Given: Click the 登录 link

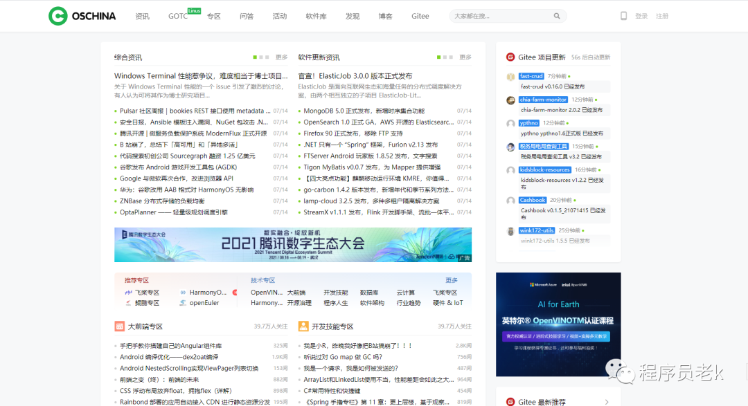Looking at the screenshot, I should [x=641, y=16].
